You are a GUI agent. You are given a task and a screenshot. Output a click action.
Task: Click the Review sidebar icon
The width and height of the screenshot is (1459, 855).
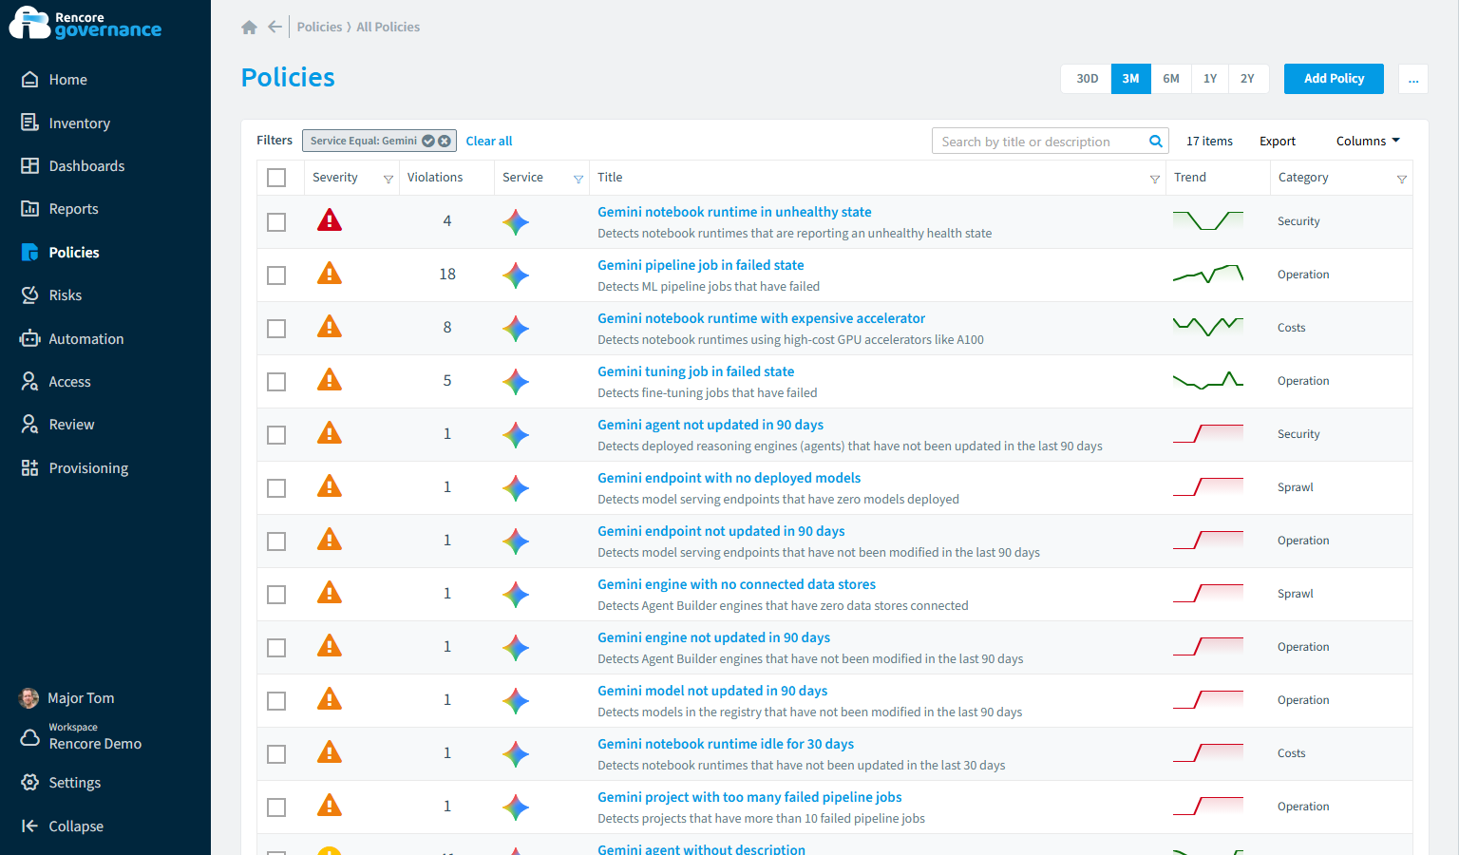pyautogui.click(x=29, y=425)
